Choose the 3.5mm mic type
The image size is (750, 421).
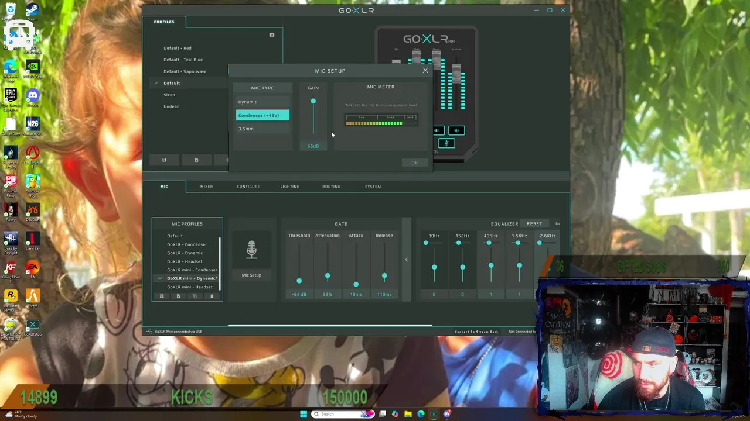pos(262,129)
